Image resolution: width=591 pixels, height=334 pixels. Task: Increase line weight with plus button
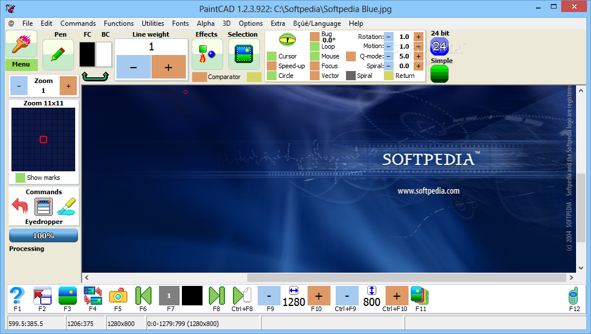(x=169, y=67)
